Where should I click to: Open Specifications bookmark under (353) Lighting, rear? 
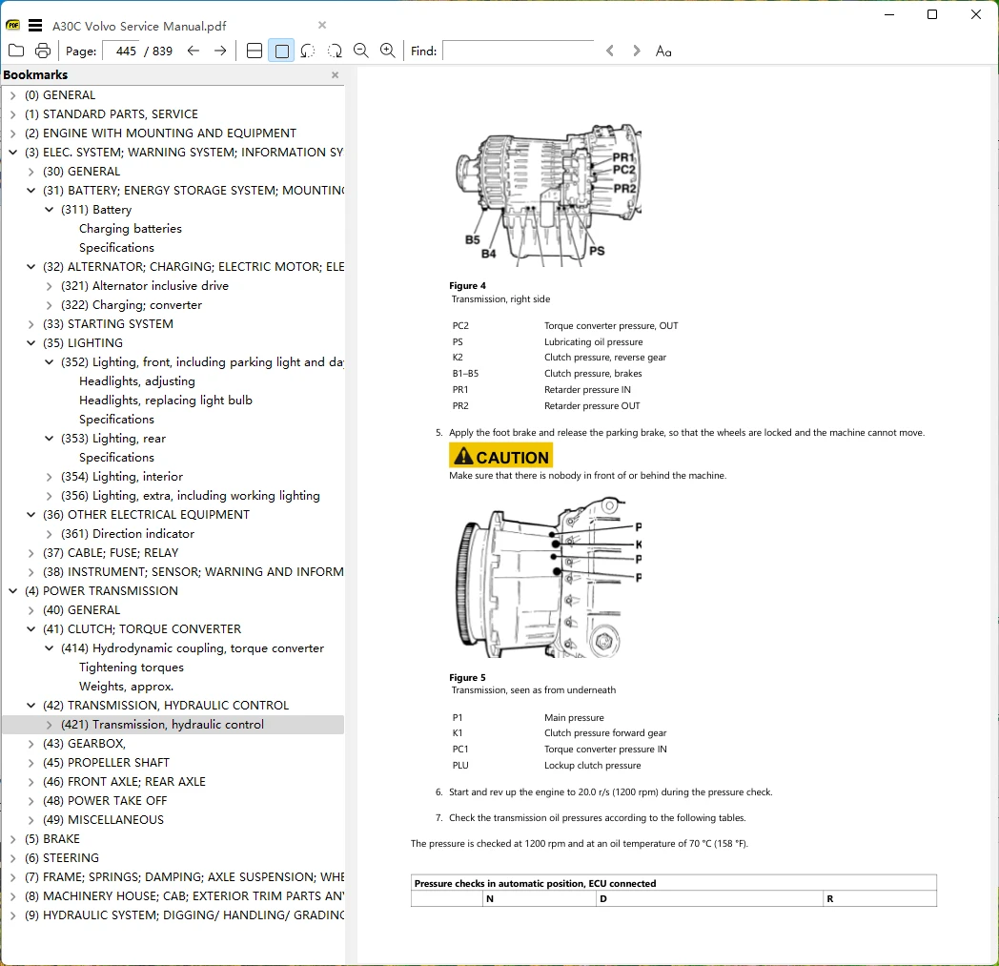(116, 458)
